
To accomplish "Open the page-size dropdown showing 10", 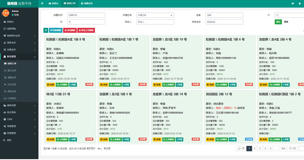I will pos(99,149).
